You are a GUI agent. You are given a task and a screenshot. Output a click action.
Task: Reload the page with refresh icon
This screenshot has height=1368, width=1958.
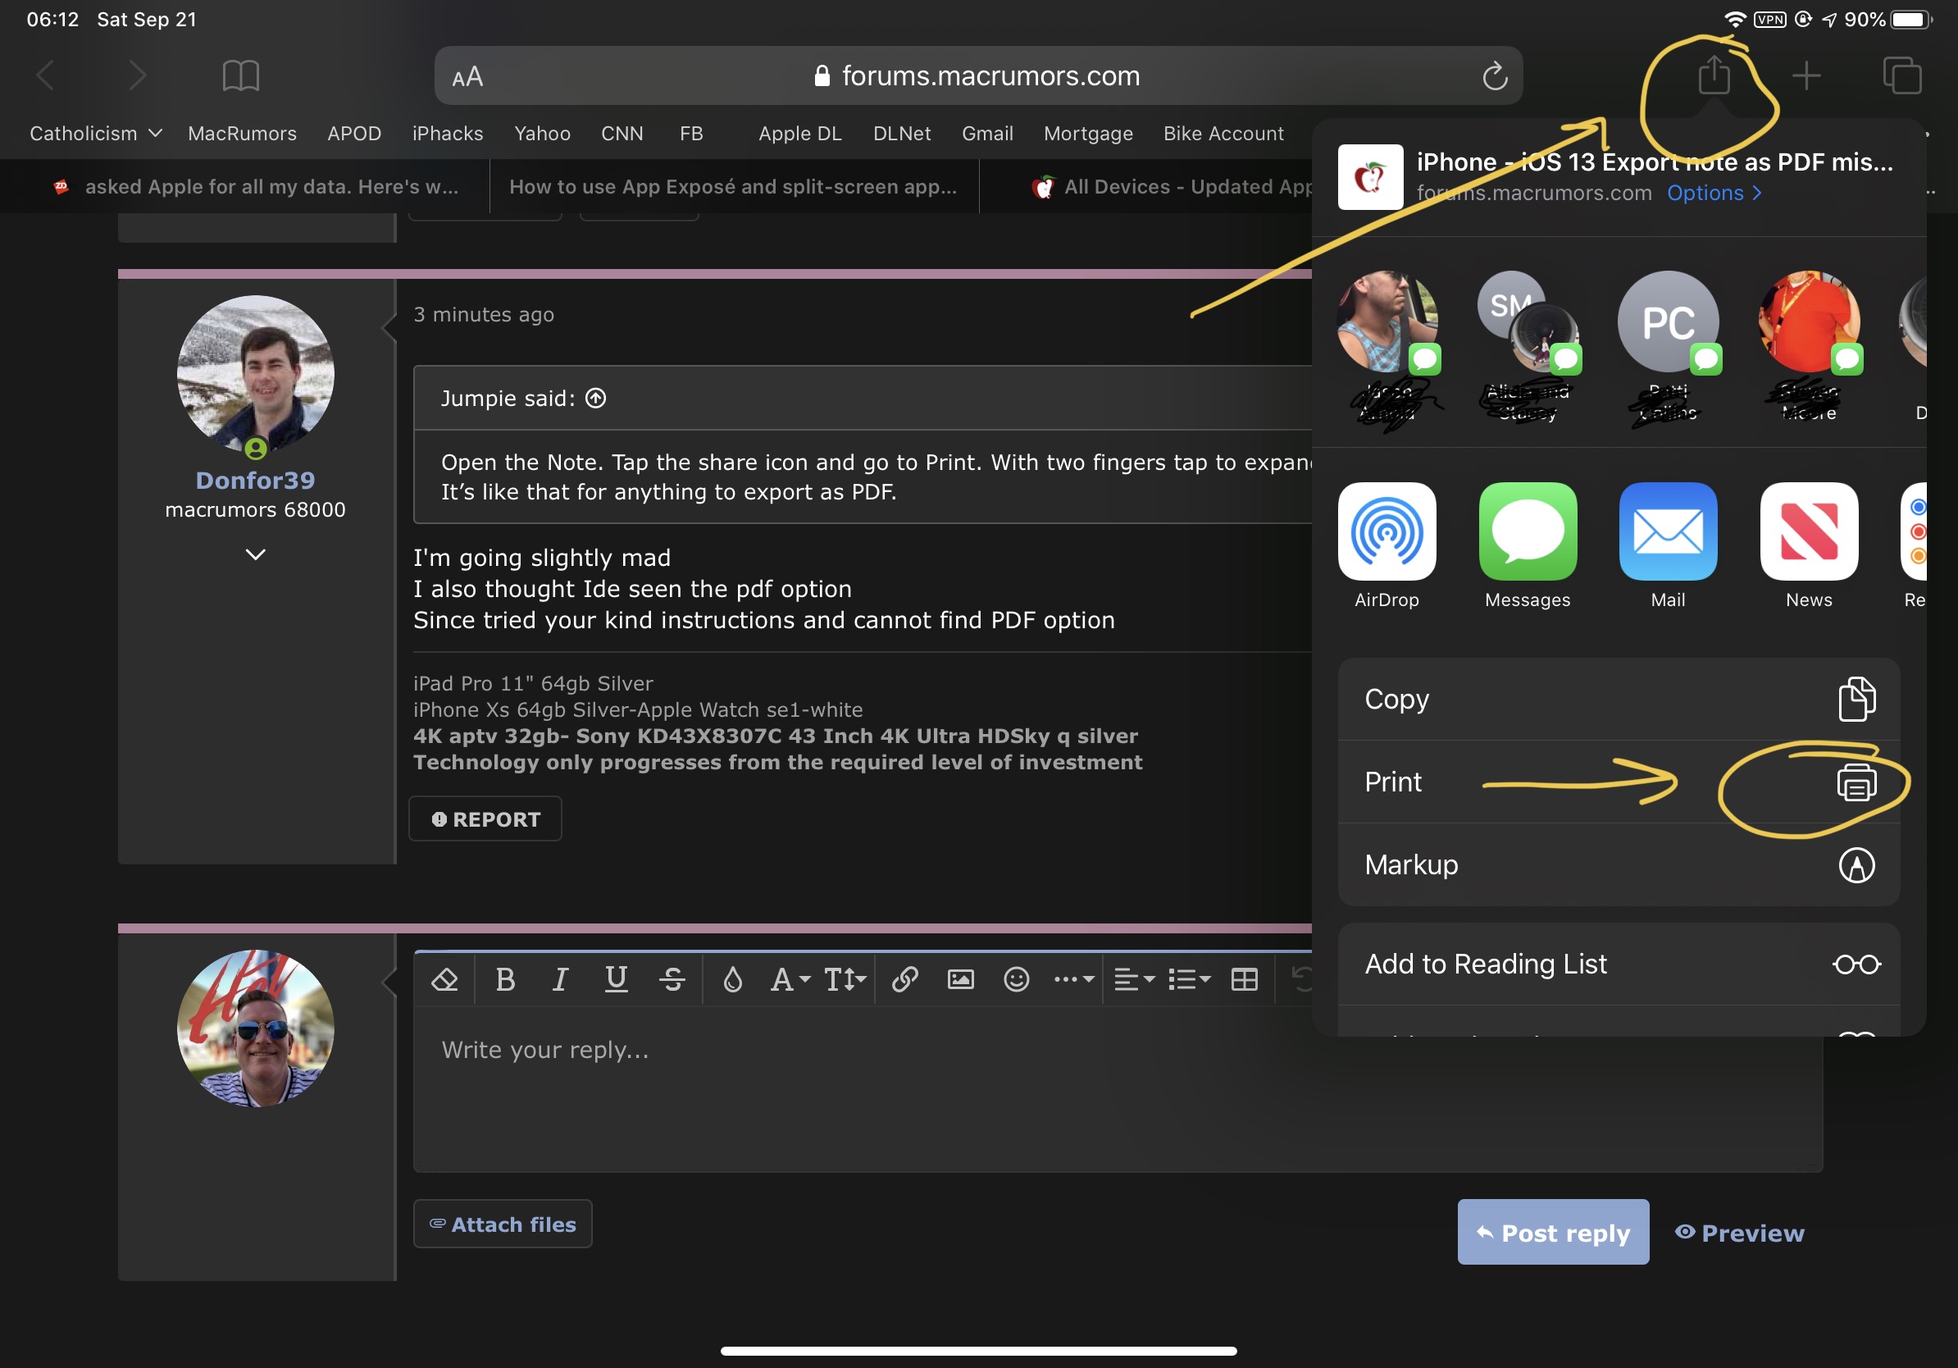coord(1494,76)
